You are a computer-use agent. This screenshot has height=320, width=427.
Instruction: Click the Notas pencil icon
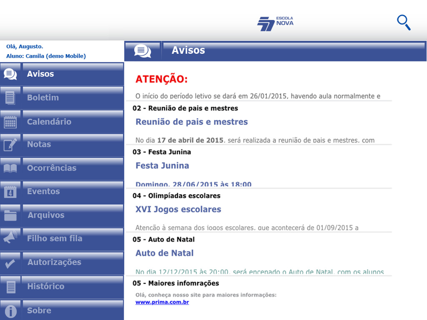pos(10,145)
